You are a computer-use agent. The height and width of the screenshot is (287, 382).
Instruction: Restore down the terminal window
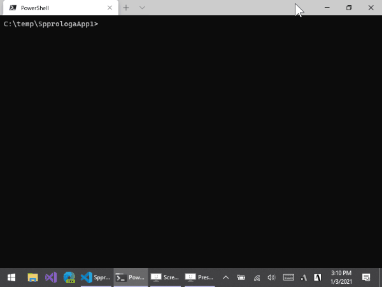coord(349,8)
